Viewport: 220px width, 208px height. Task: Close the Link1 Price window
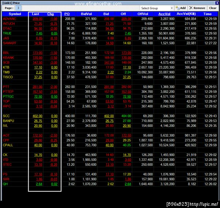(x=217, y=3)
